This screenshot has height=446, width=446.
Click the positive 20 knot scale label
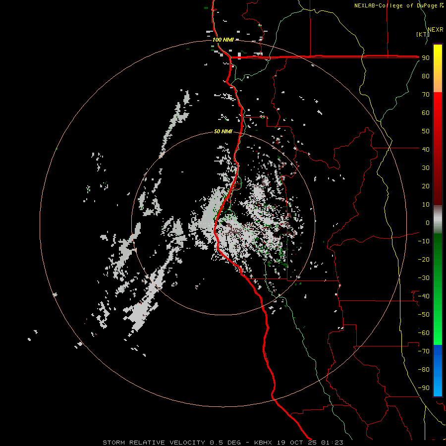(x=426, y=186)
